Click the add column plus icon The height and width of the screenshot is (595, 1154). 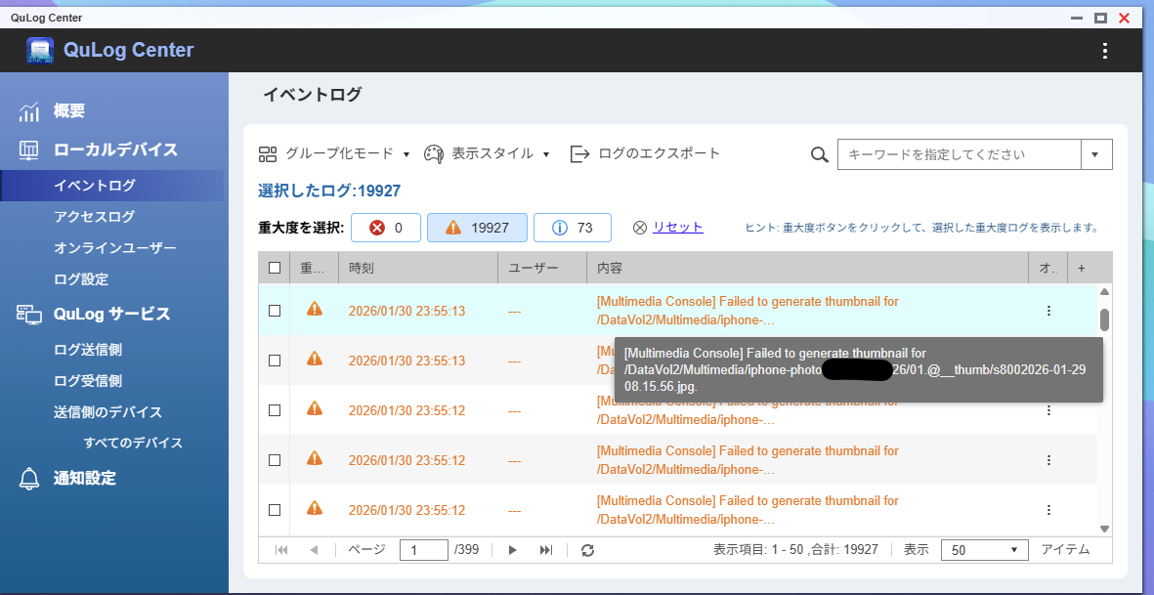pyautogui.click(x=1082, y=268)
